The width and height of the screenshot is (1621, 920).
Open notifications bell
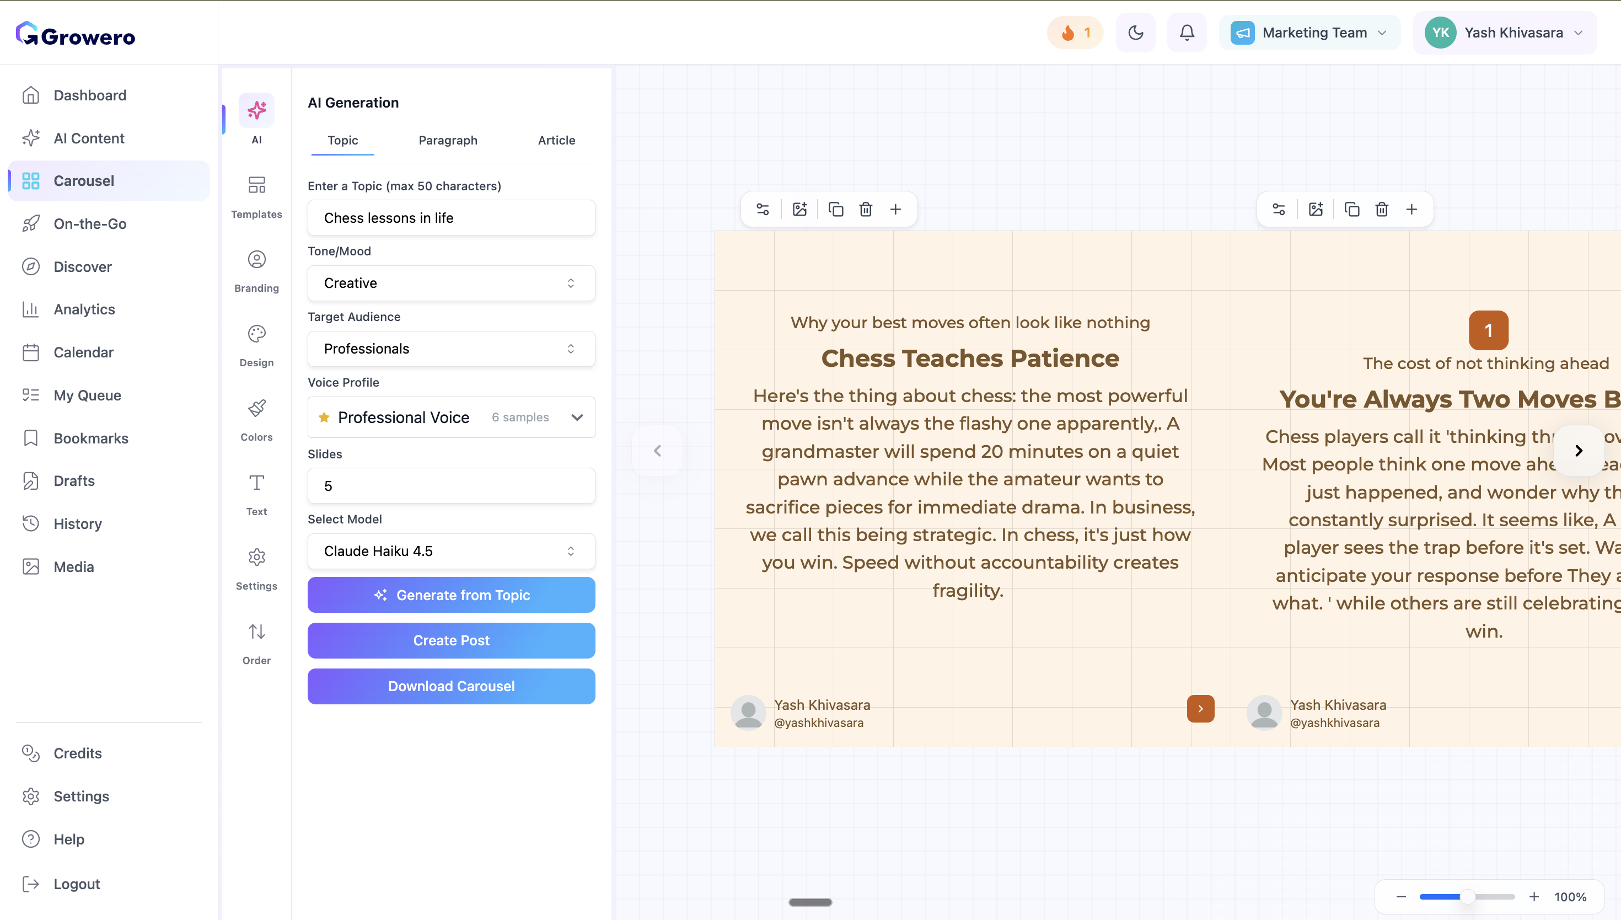[1187, 32]
